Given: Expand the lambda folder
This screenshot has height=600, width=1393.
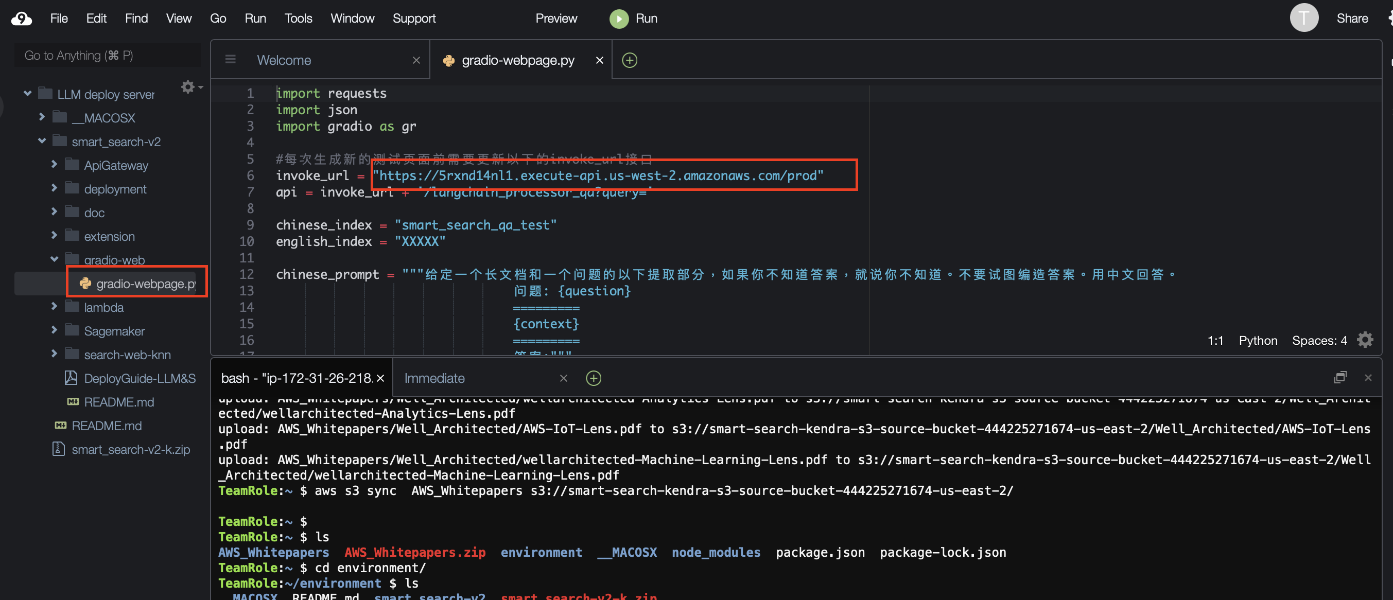Looking at the screenshot, I should [54, 307].
